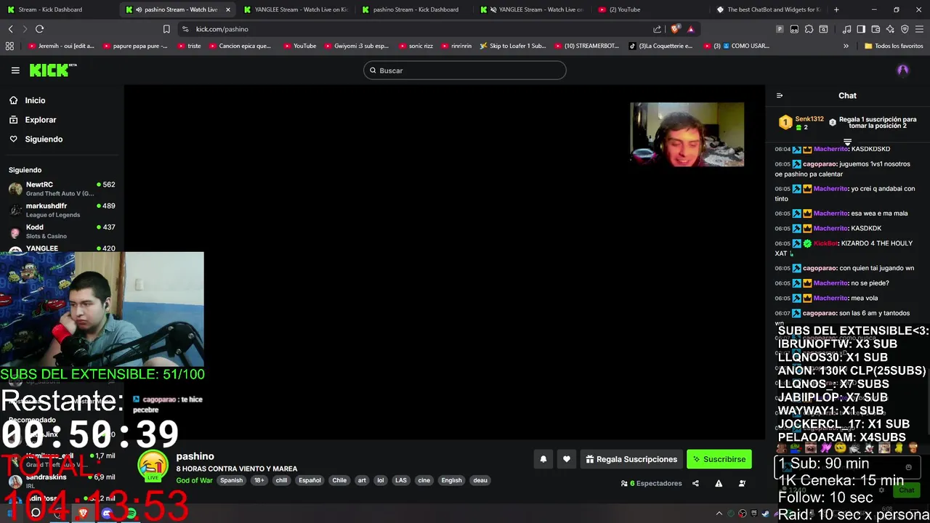This screenshot has width=930, height=523.
Task: Open the STREAMERBOT bookmark
Action: tap(586, 46)
